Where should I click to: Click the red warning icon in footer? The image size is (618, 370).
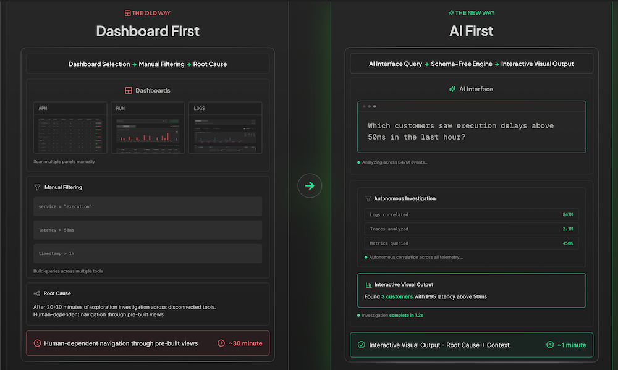point(38,343)
